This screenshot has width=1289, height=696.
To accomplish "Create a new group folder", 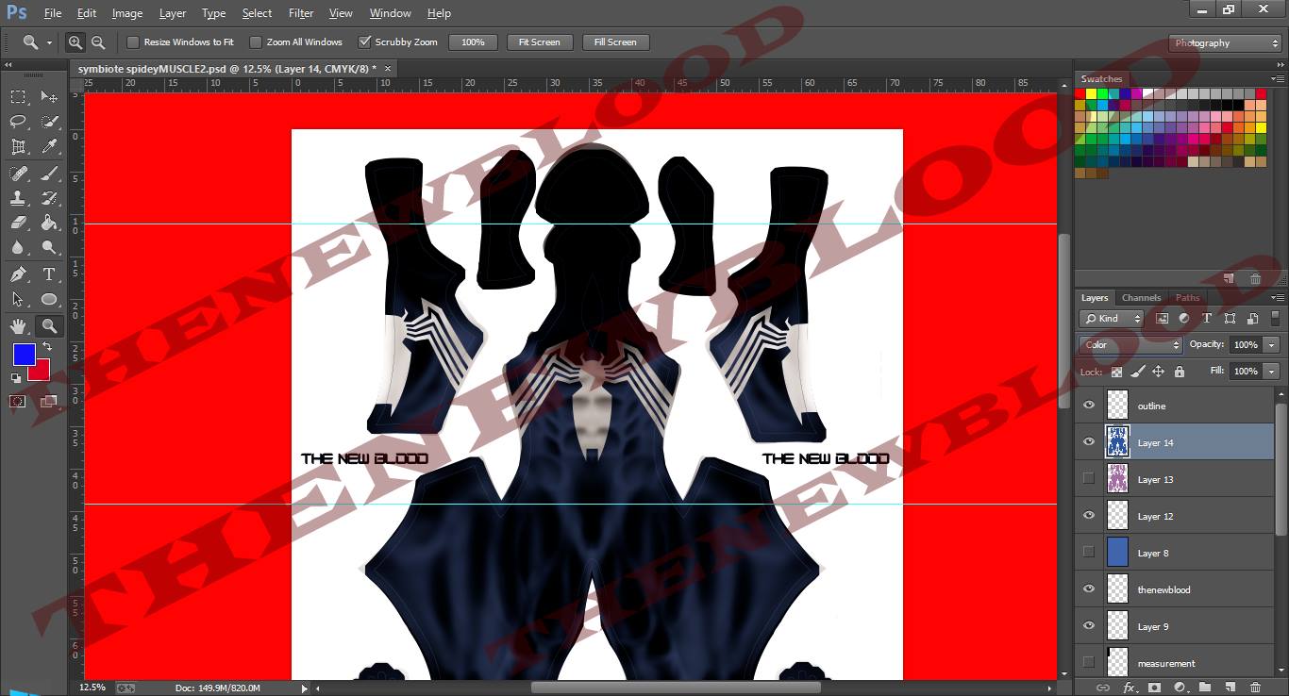I will coord(1205,688).
